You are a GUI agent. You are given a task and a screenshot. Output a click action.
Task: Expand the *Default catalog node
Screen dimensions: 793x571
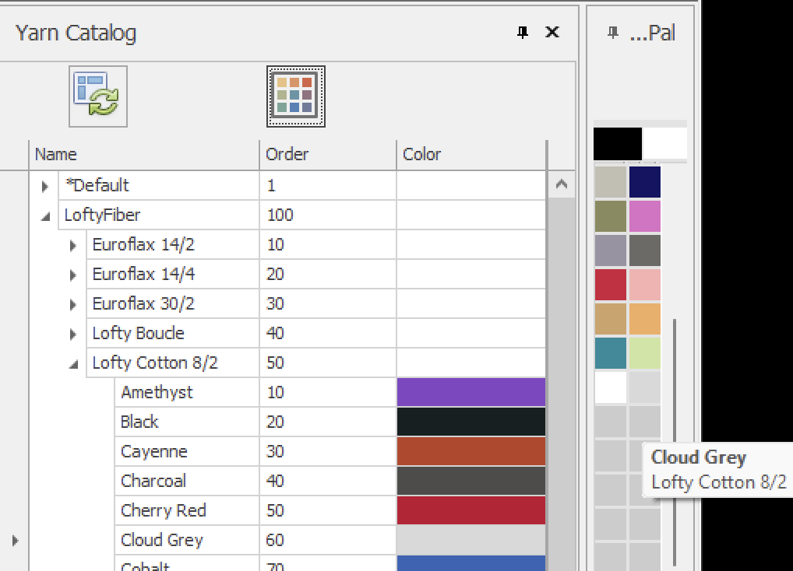coord(44,186)
